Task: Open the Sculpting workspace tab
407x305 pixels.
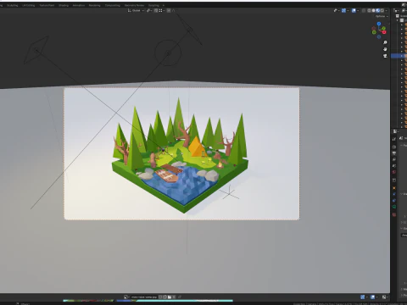Action: (x=13, y=5)
